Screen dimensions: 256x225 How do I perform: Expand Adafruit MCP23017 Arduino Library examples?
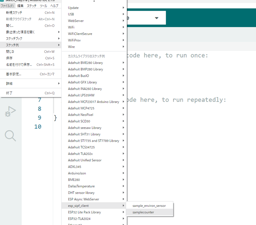(94, 102)
